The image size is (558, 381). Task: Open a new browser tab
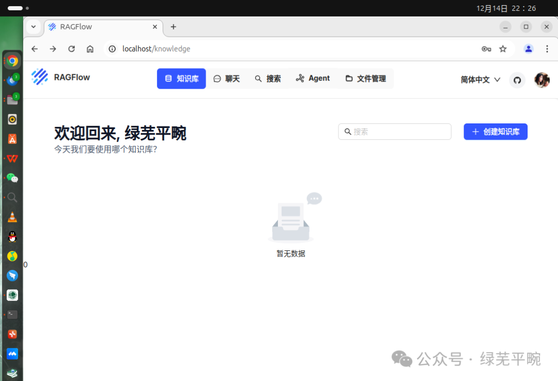coord(174,27)
